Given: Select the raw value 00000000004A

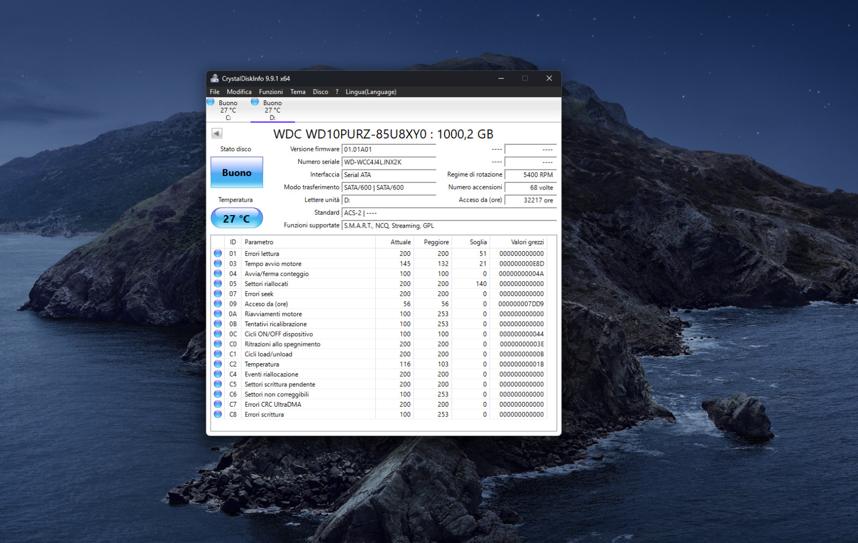Looking at the screenshot, I should click(521, 274).
